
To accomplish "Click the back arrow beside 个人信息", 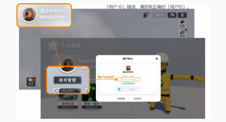I will coord(52,46).
